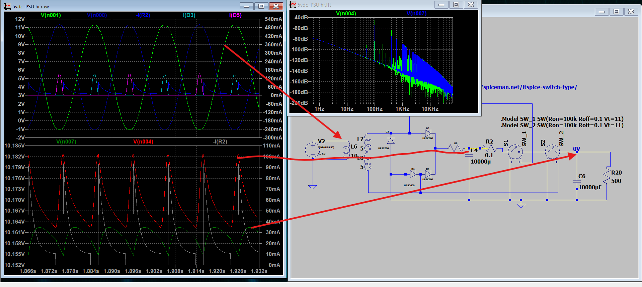Select diode D4 symbol in schematic
Viewport: 642px width, 287px height.
pos(413,174)
